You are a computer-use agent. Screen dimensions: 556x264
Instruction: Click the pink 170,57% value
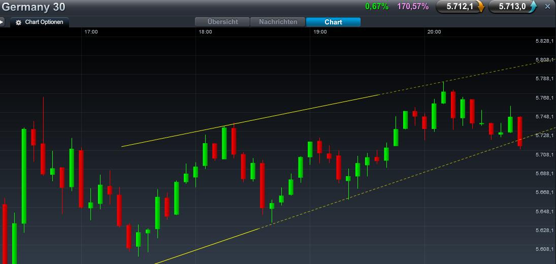click(413, 7)
